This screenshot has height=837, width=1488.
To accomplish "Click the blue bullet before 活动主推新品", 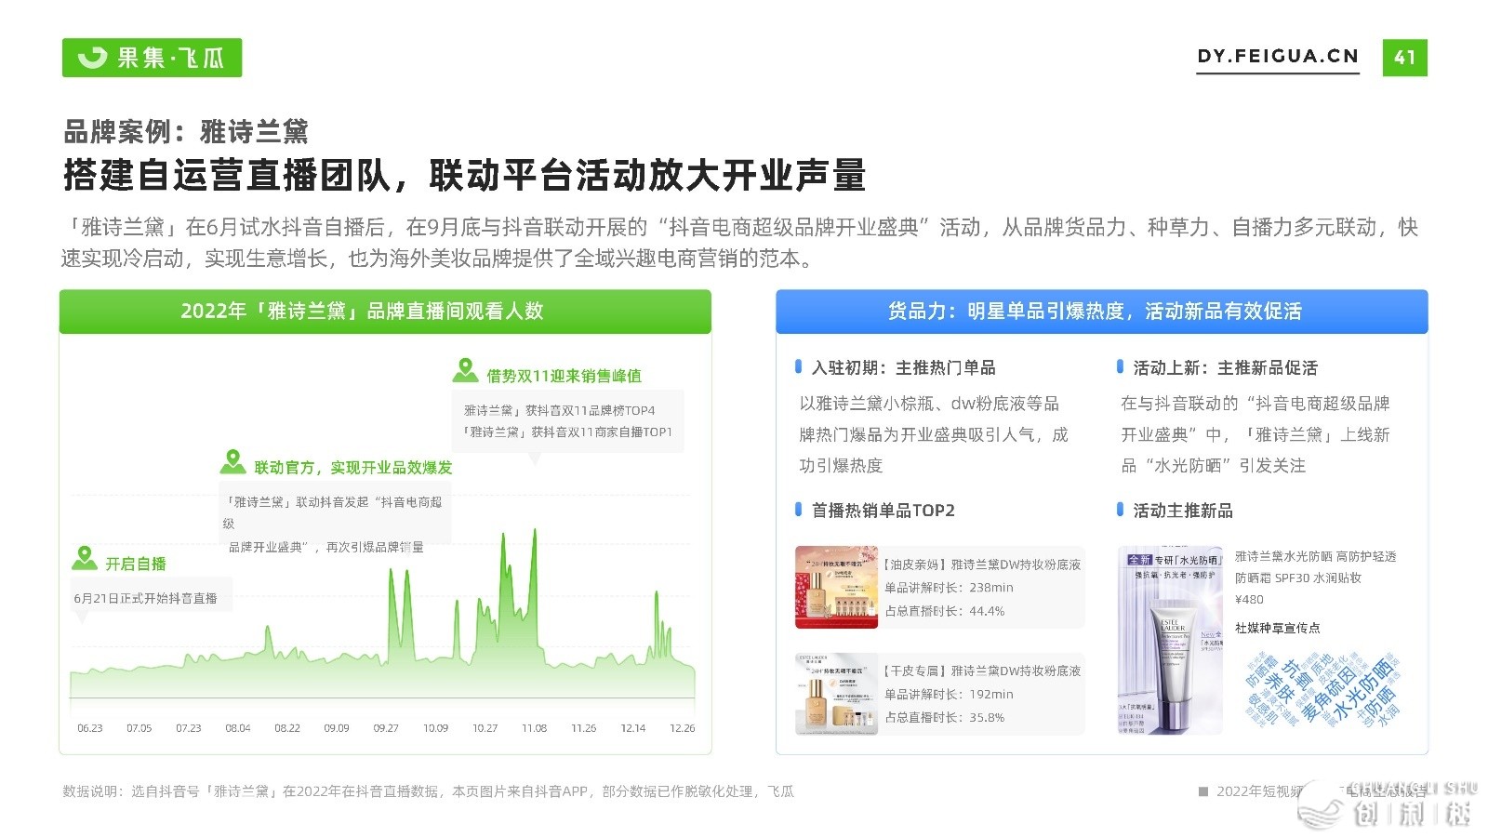I will point(1120,509).
